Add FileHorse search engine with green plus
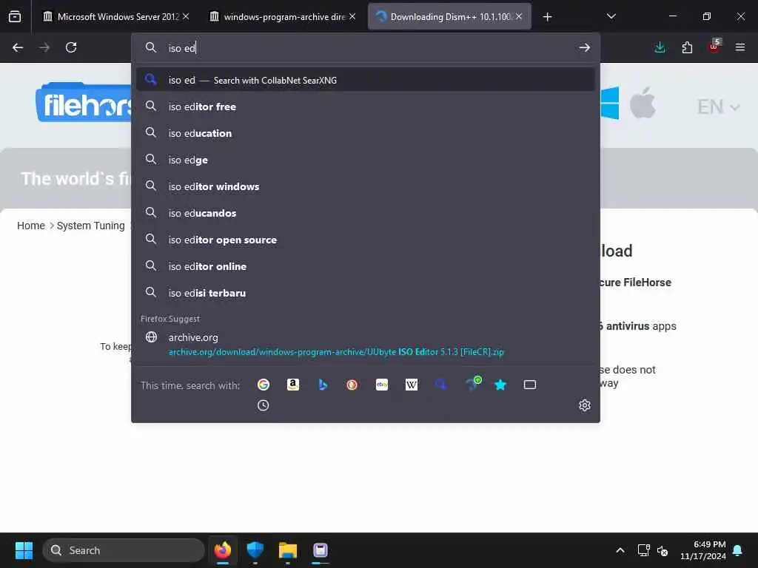The height and width of the screenshot is (568, 758). coord(472,384)
